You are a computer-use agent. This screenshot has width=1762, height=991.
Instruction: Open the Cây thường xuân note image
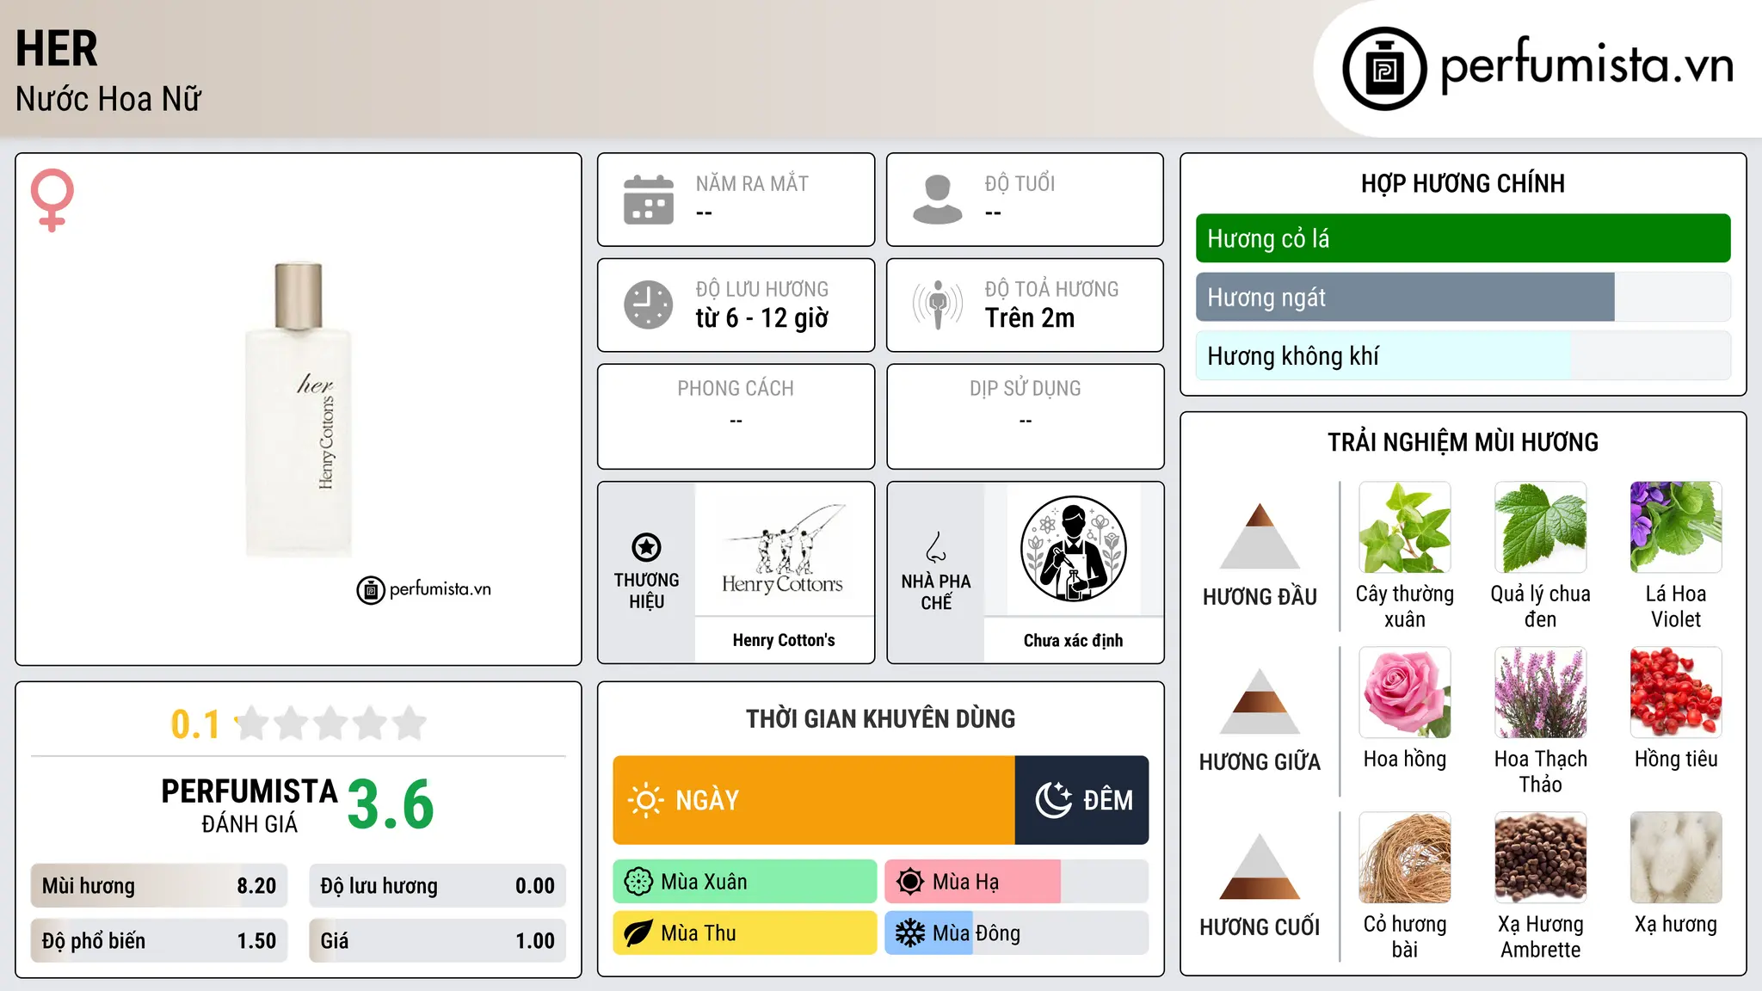point(1405,527)
